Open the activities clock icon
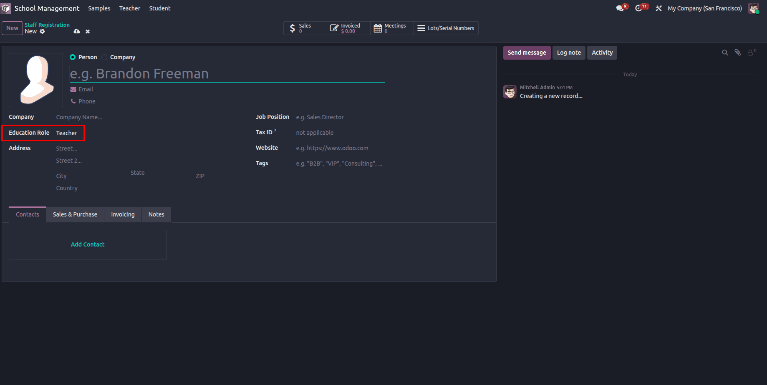 pyautogui.click(x=638, y=8)
